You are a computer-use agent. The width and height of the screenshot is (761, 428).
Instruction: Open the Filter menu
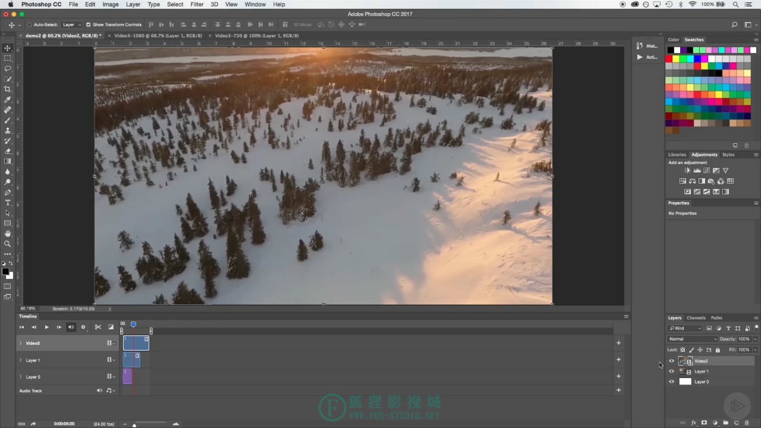pyautogui.click(x=197, y=4)
